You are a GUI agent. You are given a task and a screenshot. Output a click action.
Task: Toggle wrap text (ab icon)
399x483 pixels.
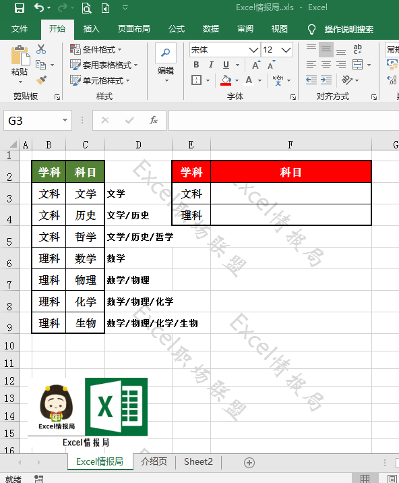pos(357,49)
